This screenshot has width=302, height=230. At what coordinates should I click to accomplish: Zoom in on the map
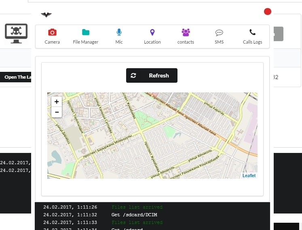57,102
